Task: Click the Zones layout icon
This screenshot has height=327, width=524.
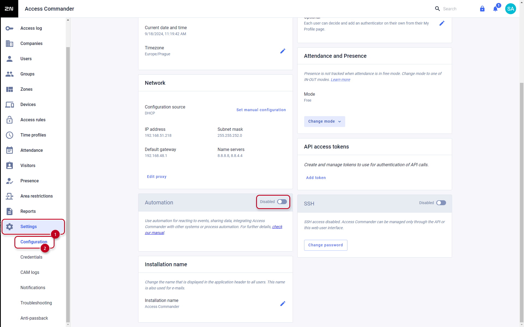Action: pos(10,89)
